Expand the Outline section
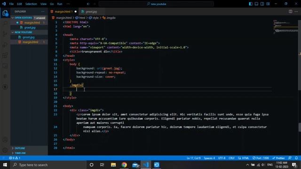Screen dimensions: 301x169 tap(29, 148)
